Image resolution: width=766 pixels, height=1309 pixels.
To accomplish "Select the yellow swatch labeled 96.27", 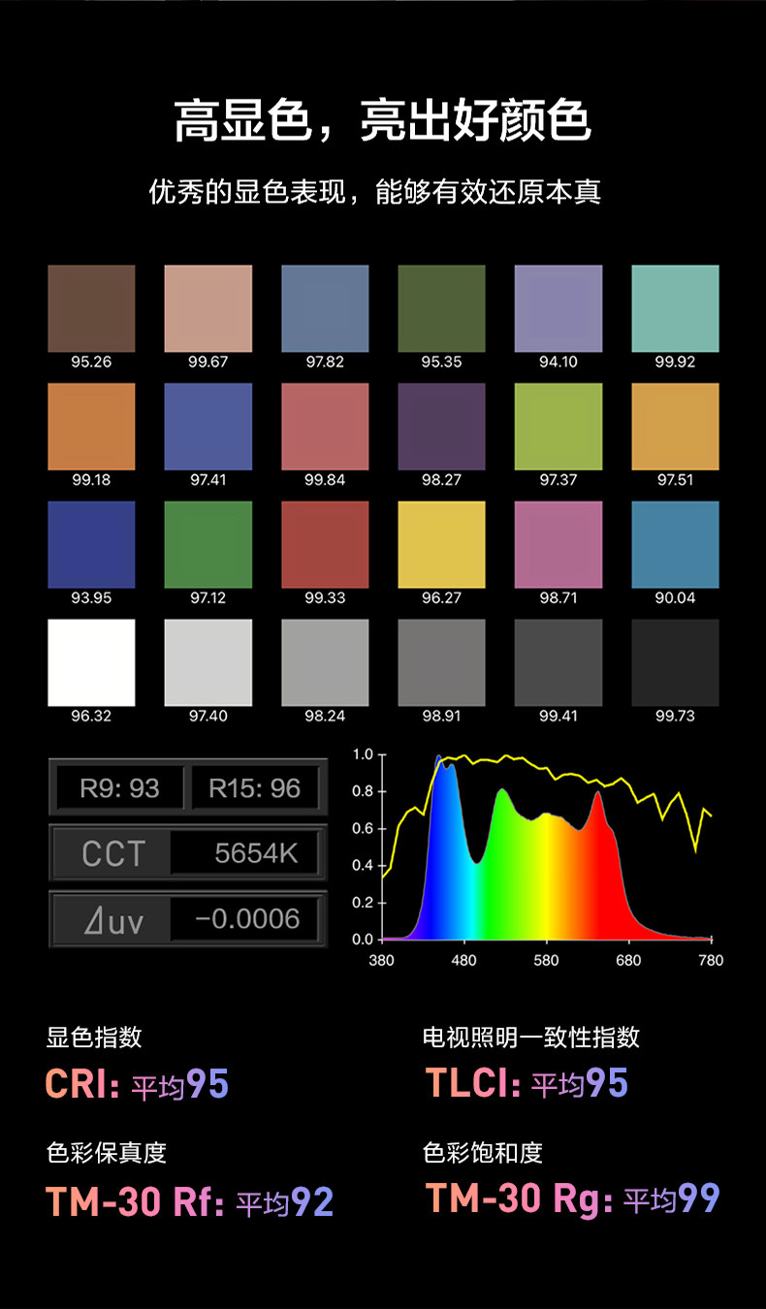I will (x=441, y=545).
